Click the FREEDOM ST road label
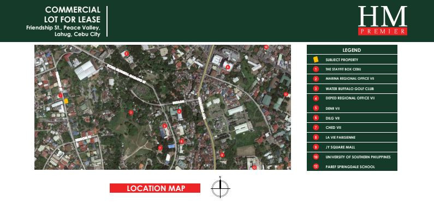Screen dimensions: 434x202 pyautogui.click(x=84, y=138)
